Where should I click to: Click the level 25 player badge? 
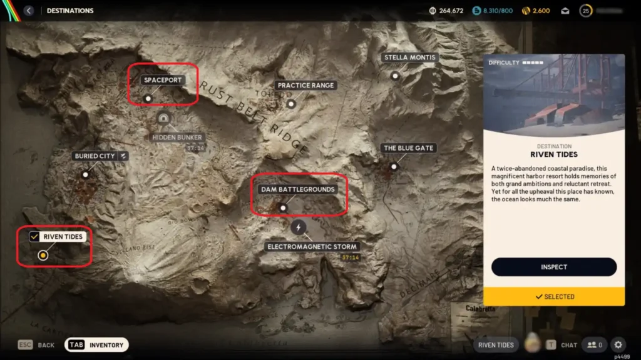pos(586,11)
